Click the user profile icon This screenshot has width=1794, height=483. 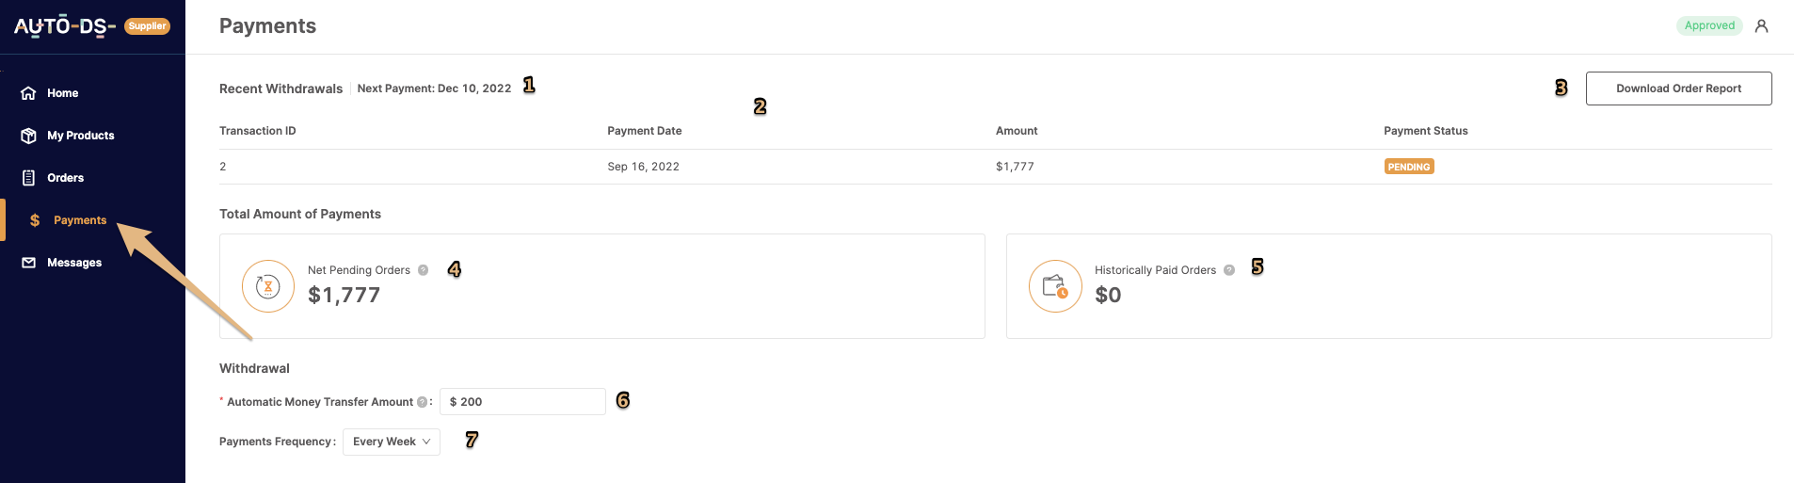[1761, 26]
